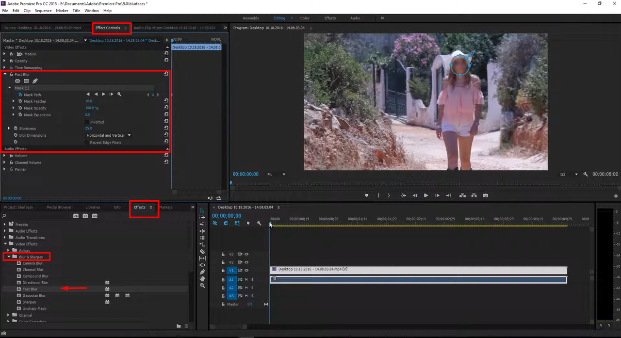621x338 pixels.
Task: Play the Program Monitor video
Action: (426, 195)
